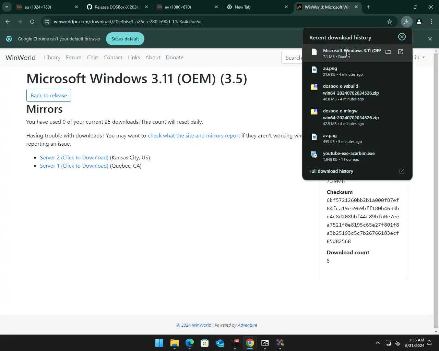Viewport: 439px width, 351px height.
Task: Reload the WinWorld page
Action: click(32, 22)
